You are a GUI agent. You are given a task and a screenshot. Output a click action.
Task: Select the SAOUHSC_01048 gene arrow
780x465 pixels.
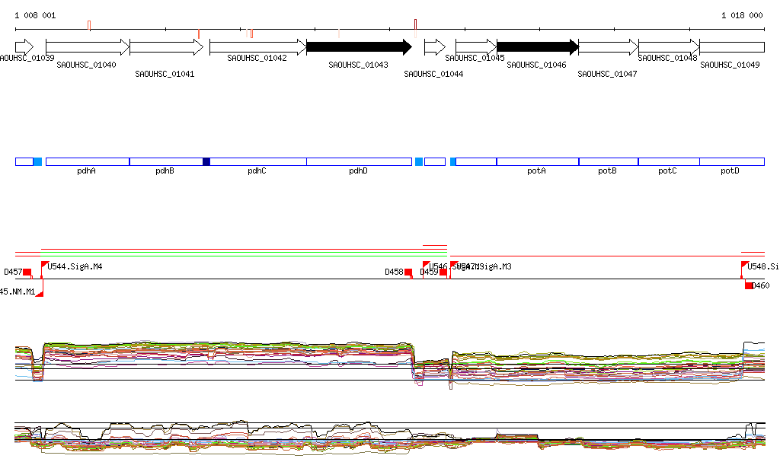668,47
